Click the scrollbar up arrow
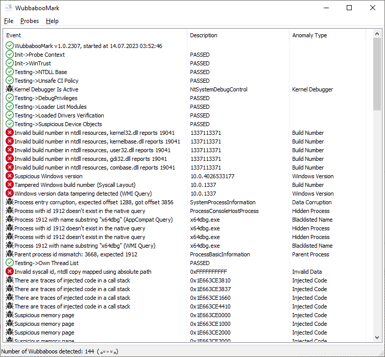Image resolution: width=385 pixels, height=357 pixels. point(377,34)
